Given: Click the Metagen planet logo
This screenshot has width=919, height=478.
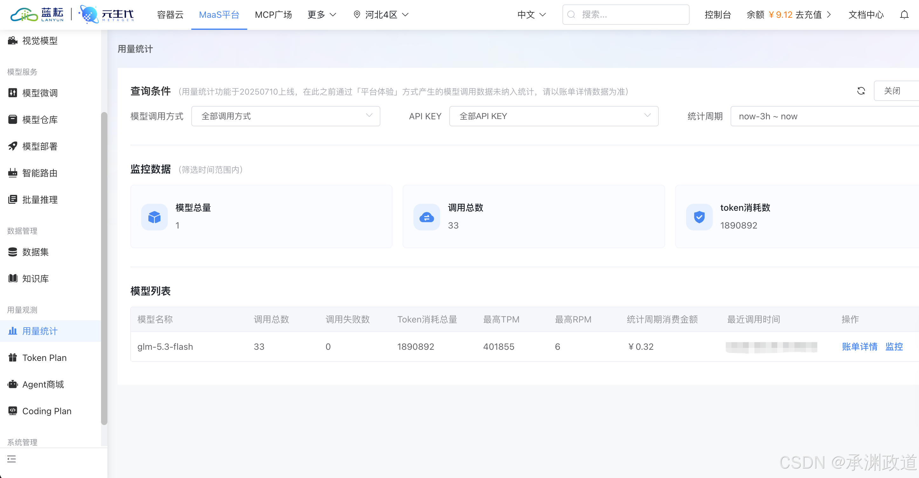Looking at the screenshot, I should coord(106,14).
